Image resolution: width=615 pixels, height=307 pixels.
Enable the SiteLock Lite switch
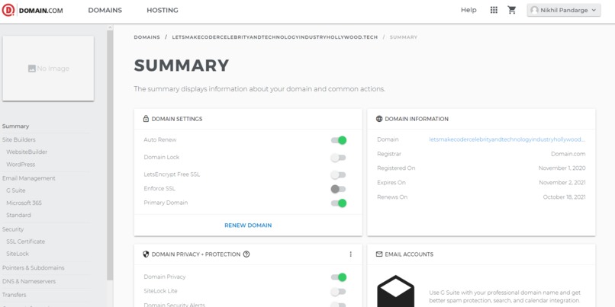point(339,292)
